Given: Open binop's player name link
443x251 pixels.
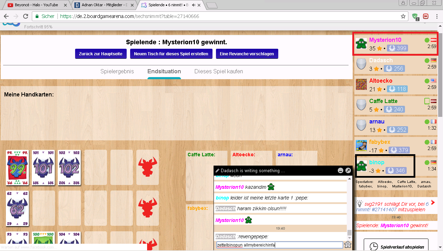Looking at the screenshot, I should pos(377,162).
